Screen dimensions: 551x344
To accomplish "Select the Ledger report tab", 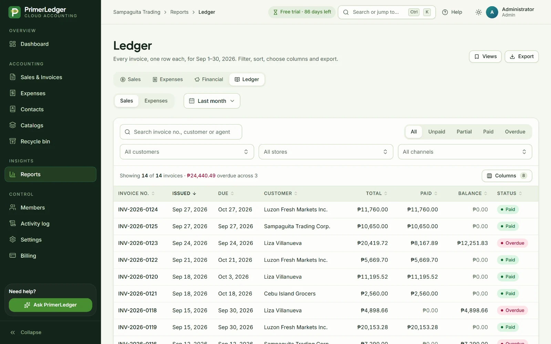I will (247, 79).
